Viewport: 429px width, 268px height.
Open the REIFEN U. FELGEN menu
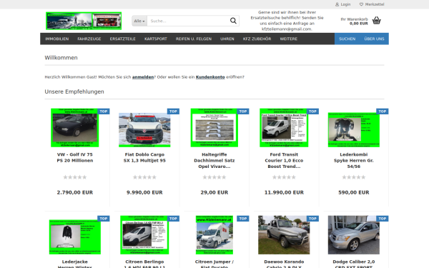(194, 39)
